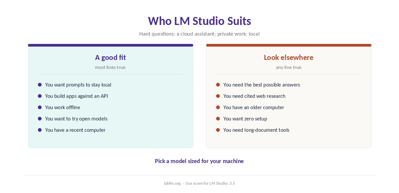Click 'Our score for LM Studio: 3.5'
399x193 pixels.
[210, 183]
